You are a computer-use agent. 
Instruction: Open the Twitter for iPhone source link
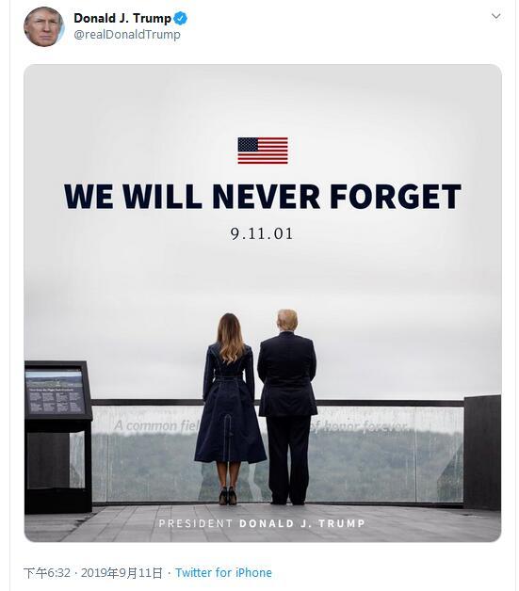pos(223,573)
